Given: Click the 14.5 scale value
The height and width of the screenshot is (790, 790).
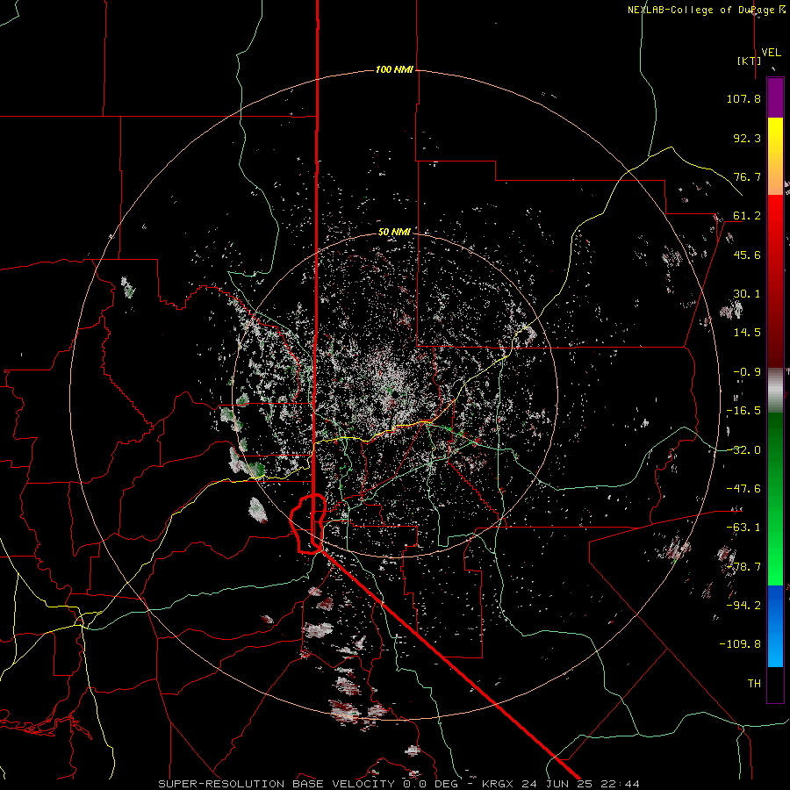Looking at the screenshot, I should [747, 333].
